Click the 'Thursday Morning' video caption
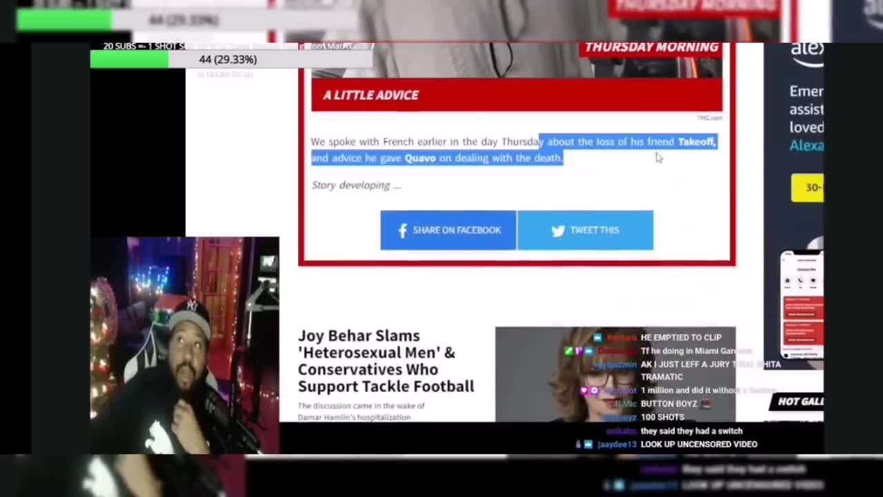Screen dimensions: 883x497 (651, 48)
